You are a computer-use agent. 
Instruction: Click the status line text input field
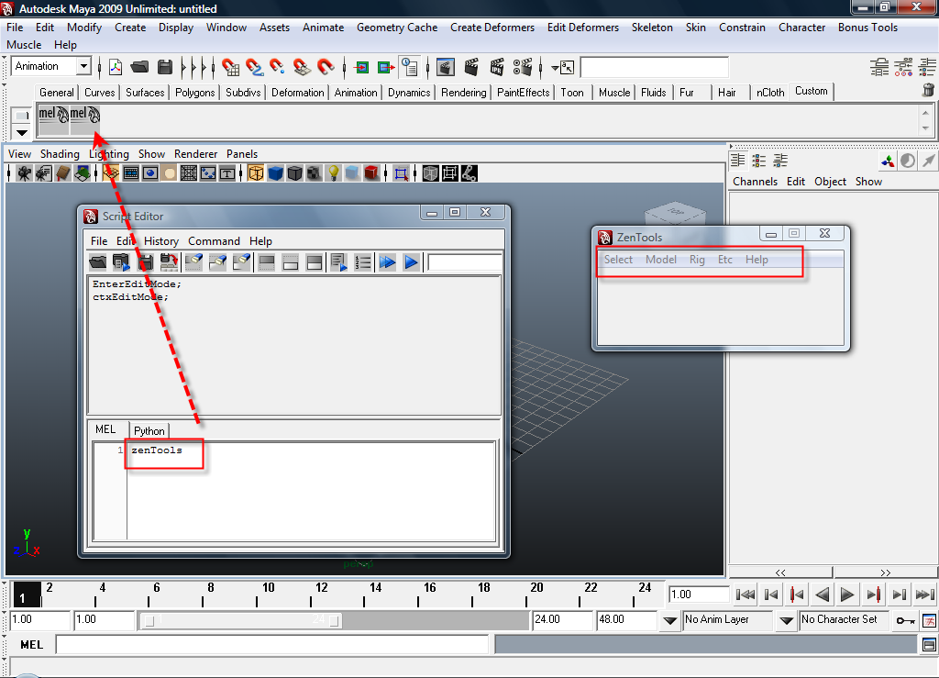point(654,68)
